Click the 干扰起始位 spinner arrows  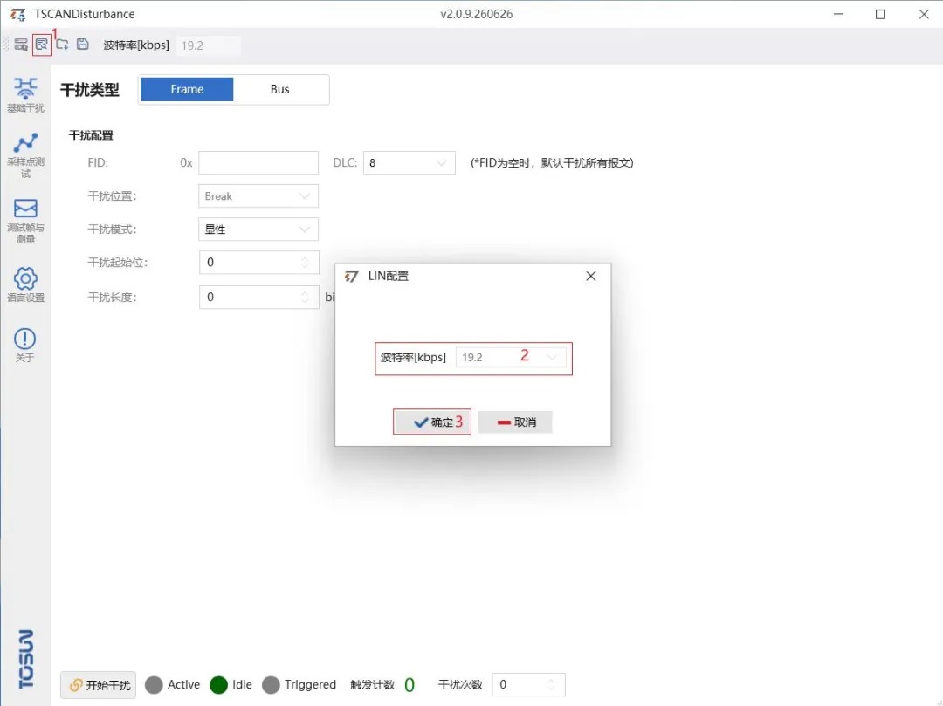tap(305, 263)
